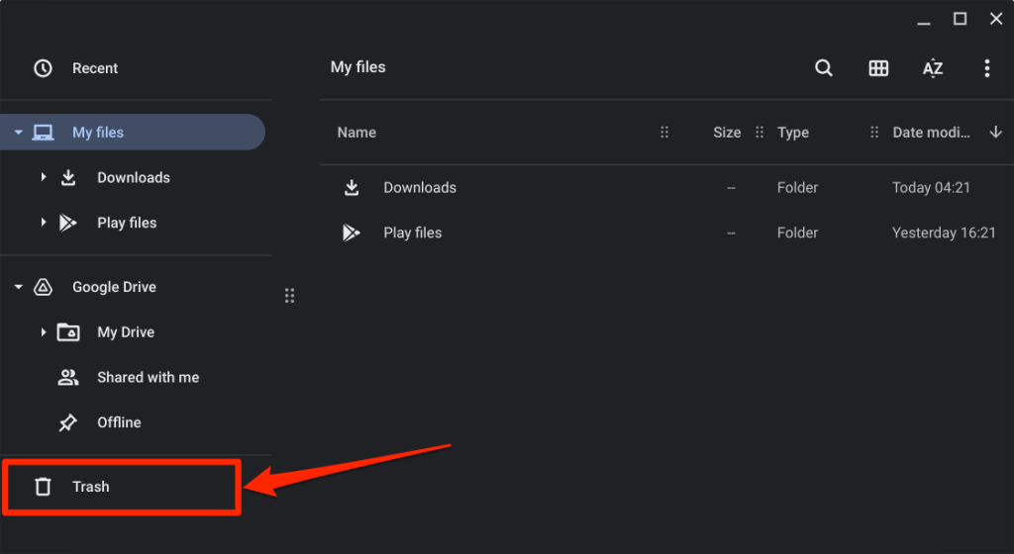This screenshot has width=1014, height=554.
Task: Collapse the My files tree
Action: point(18,133)
